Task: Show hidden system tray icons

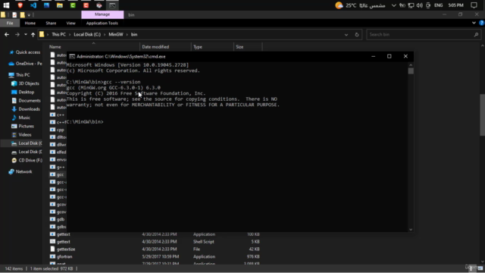Action: pyautogui.click(x=394, y=5)
